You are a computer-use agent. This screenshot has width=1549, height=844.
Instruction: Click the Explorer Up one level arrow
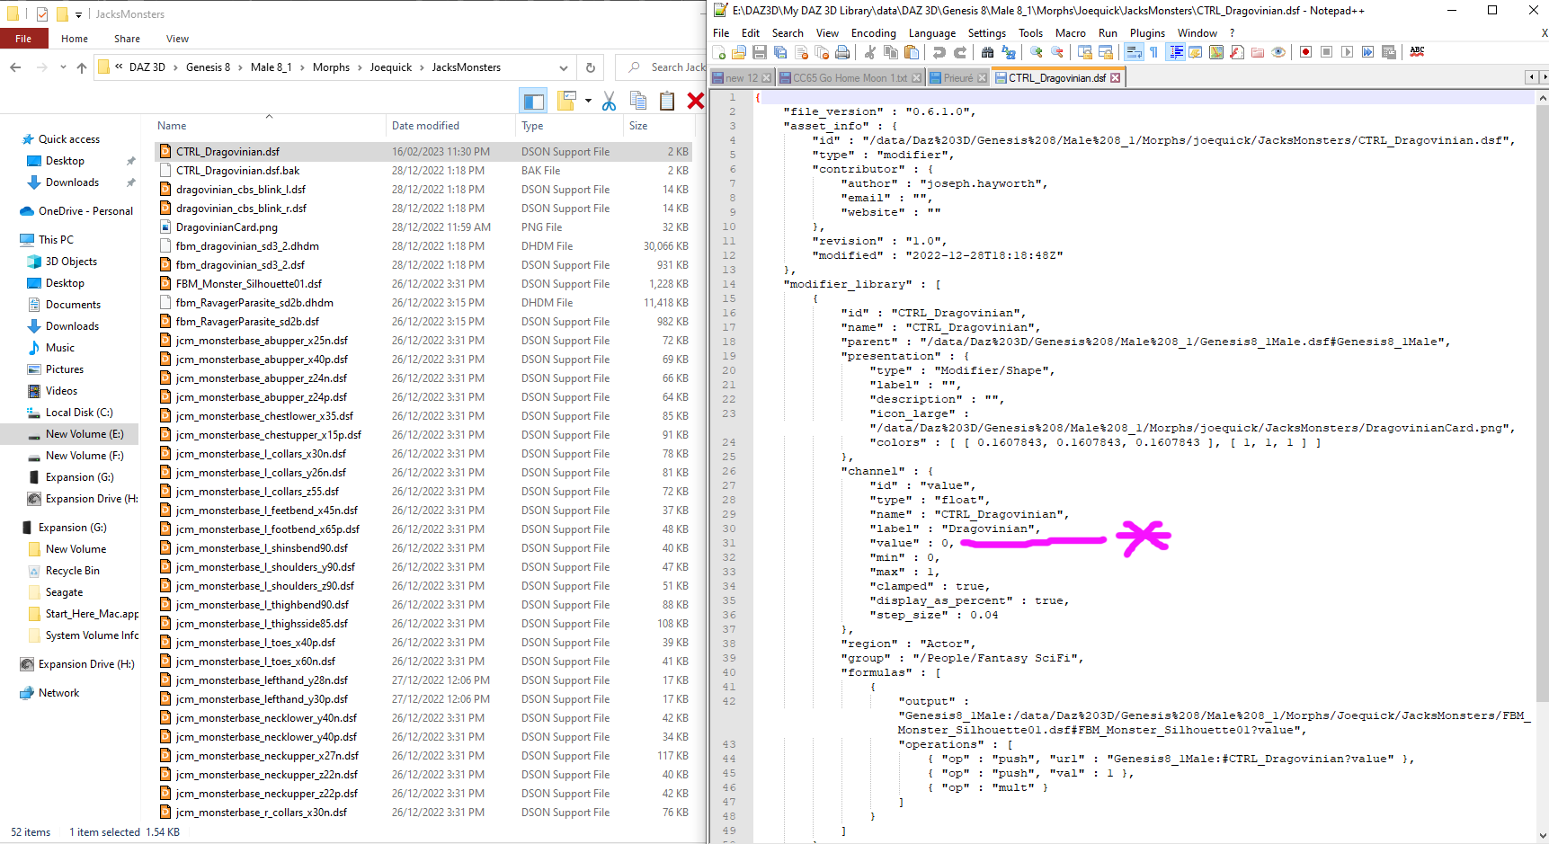[x=82, y=67]
